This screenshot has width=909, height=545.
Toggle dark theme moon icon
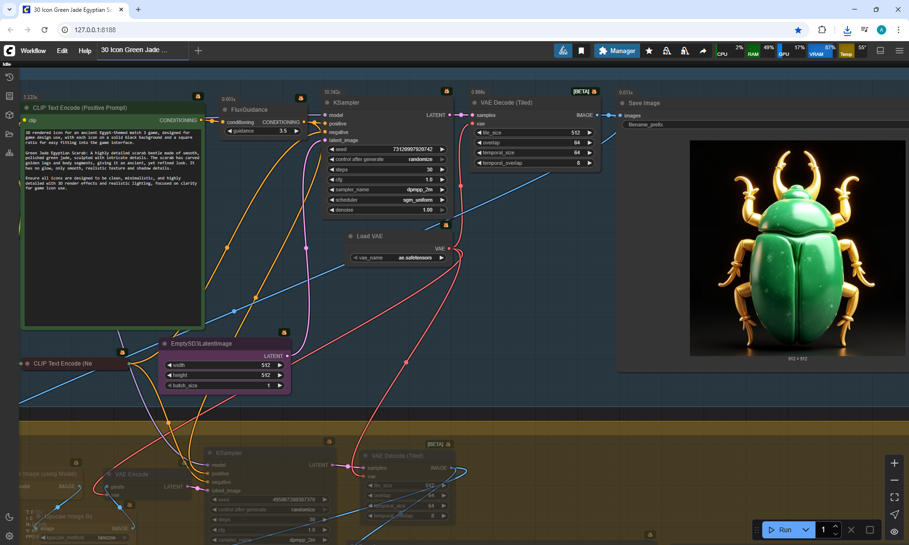pyautogui.click(x=9, y=517)
